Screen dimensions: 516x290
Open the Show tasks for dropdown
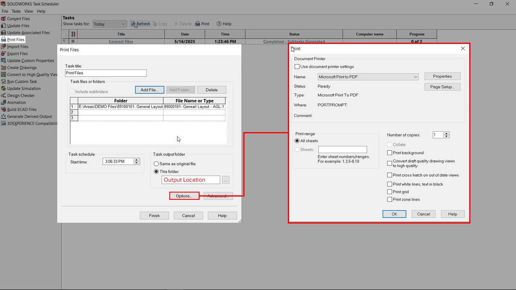click(123, 24)
